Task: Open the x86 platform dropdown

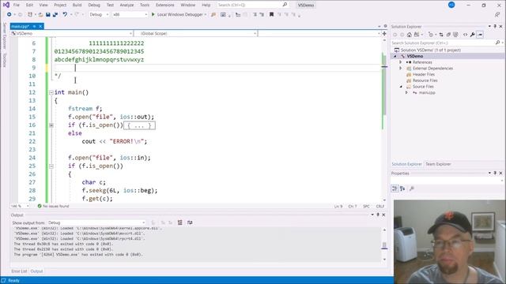Action: (130, 14)
